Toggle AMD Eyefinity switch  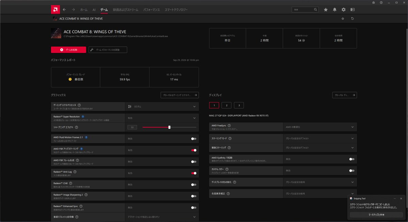pyautogui.click(x=352, y=159)
